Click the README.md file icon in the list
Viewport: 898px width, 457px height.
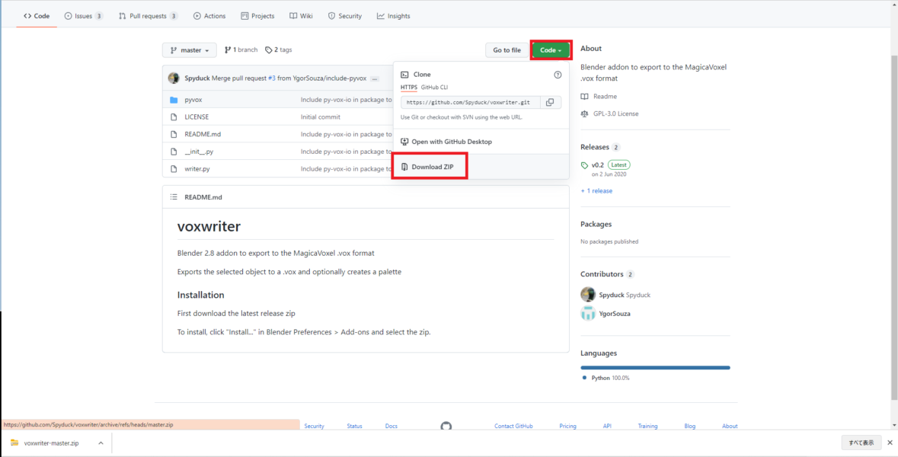tap(174, 134)
